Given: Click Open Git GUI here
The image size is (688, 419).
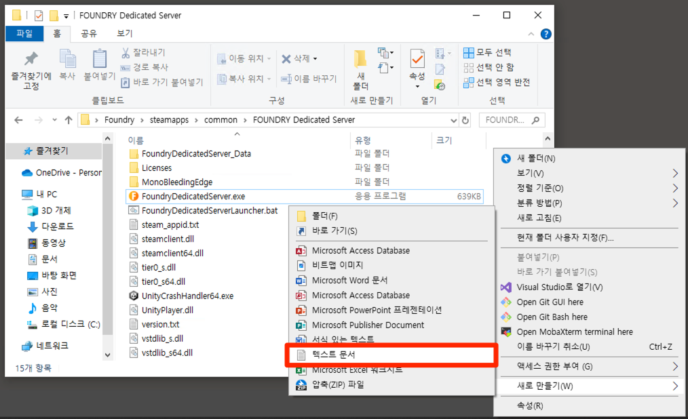Looking at the screenshot, I should [550, 302].
